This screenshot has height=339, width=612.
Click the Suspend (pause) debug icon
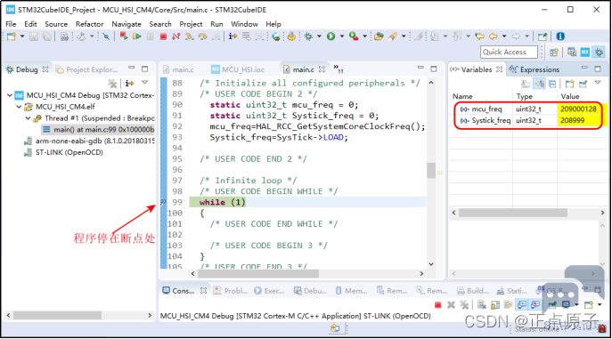tap(151, 36)
